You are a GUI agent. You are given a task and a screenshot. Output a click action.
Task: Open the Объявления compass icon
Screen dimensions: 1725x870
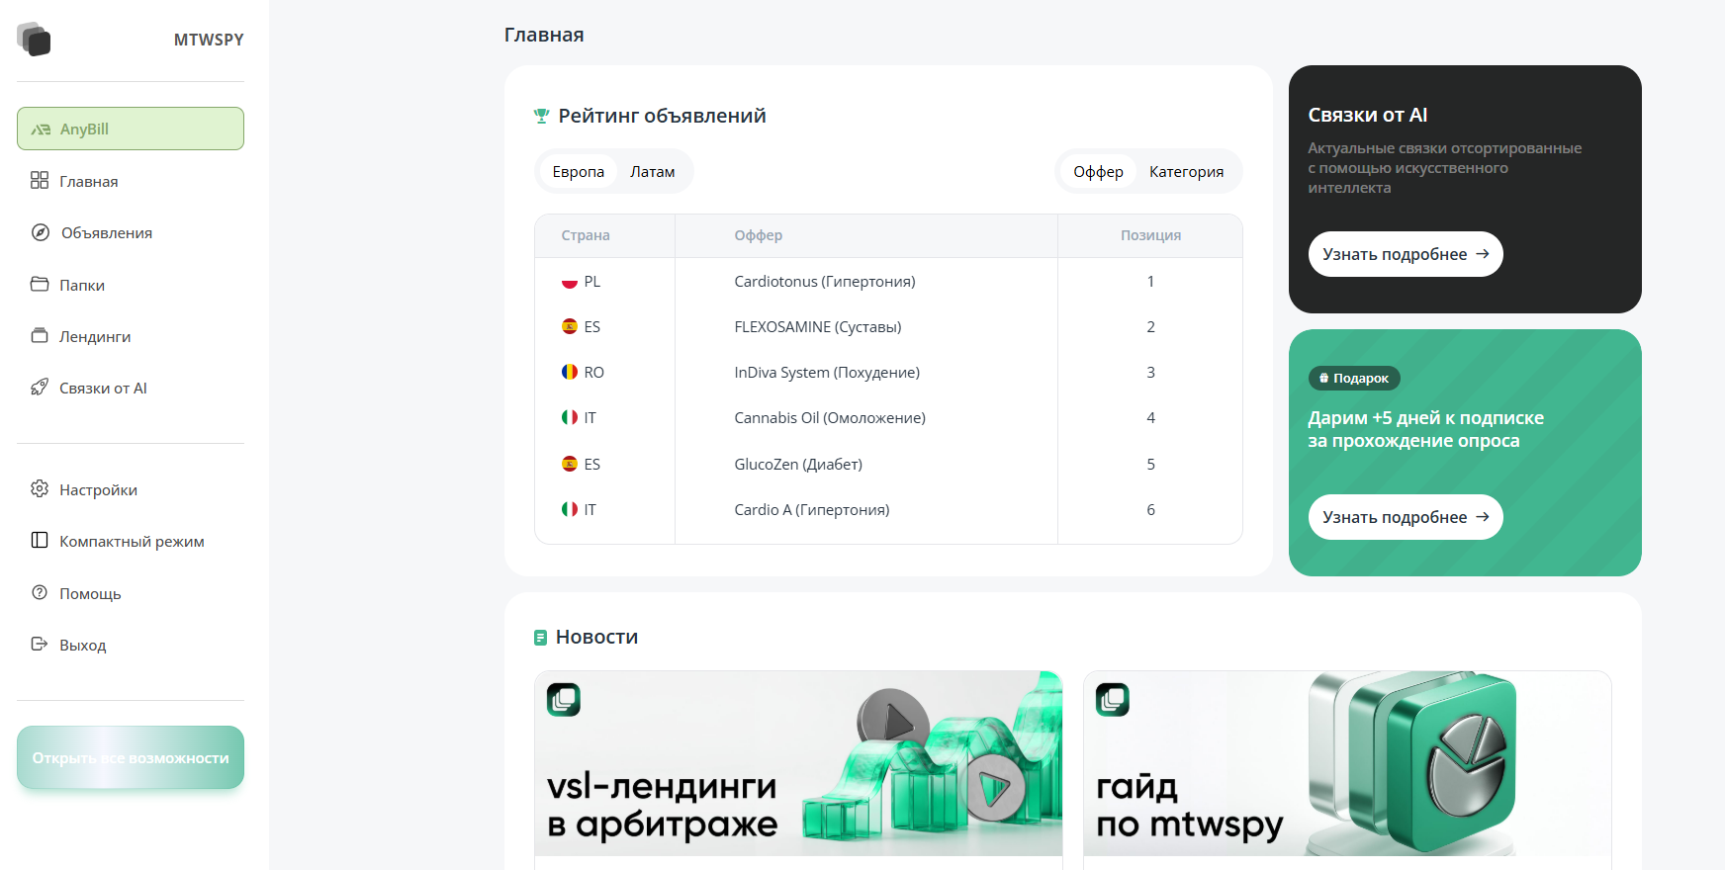pos(41,232)
